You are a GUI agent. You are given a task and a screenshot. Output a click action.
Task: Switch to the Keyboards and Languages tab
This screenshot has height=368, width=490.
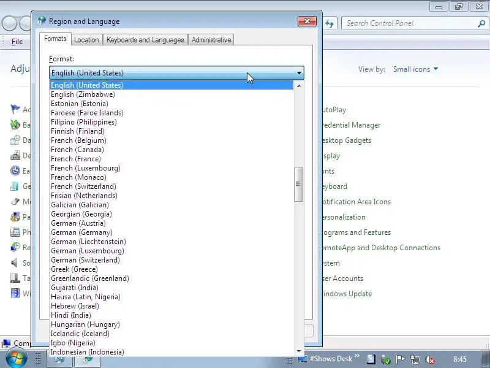(x=145, y=40)
